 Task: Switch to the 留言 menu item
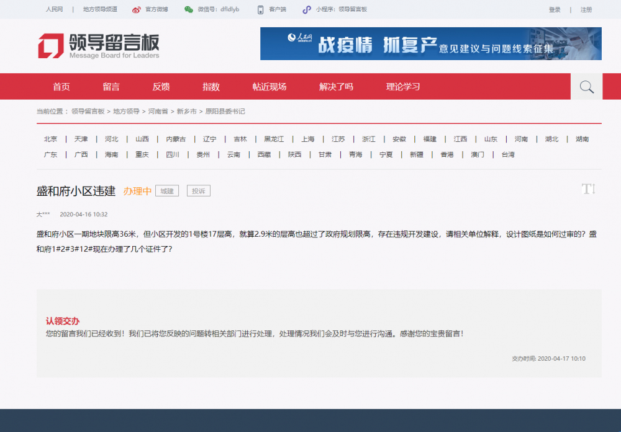pyautogui.click(x=111, y=87)
